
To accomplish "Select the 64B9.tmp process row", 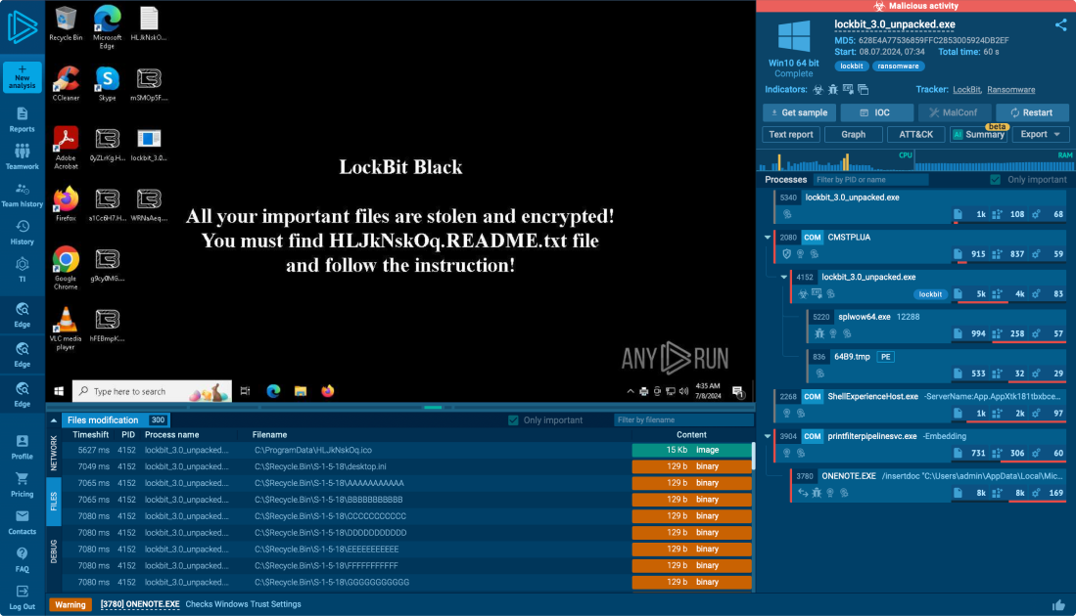I will 939,365.
